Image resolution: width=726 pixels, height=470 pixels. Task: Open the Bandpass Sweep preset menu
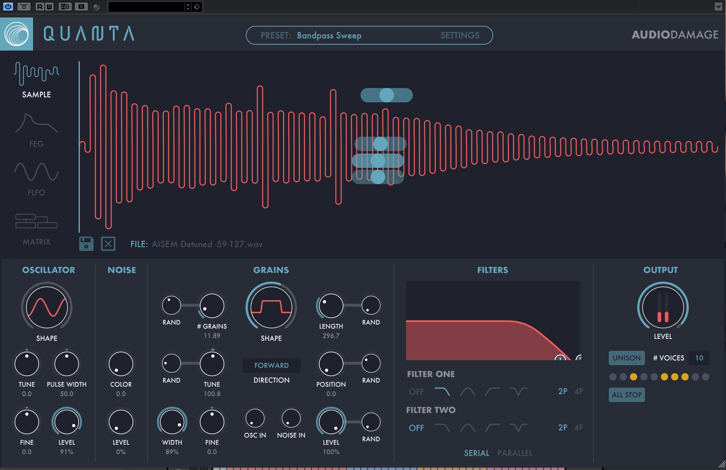(x=329, y=35)
